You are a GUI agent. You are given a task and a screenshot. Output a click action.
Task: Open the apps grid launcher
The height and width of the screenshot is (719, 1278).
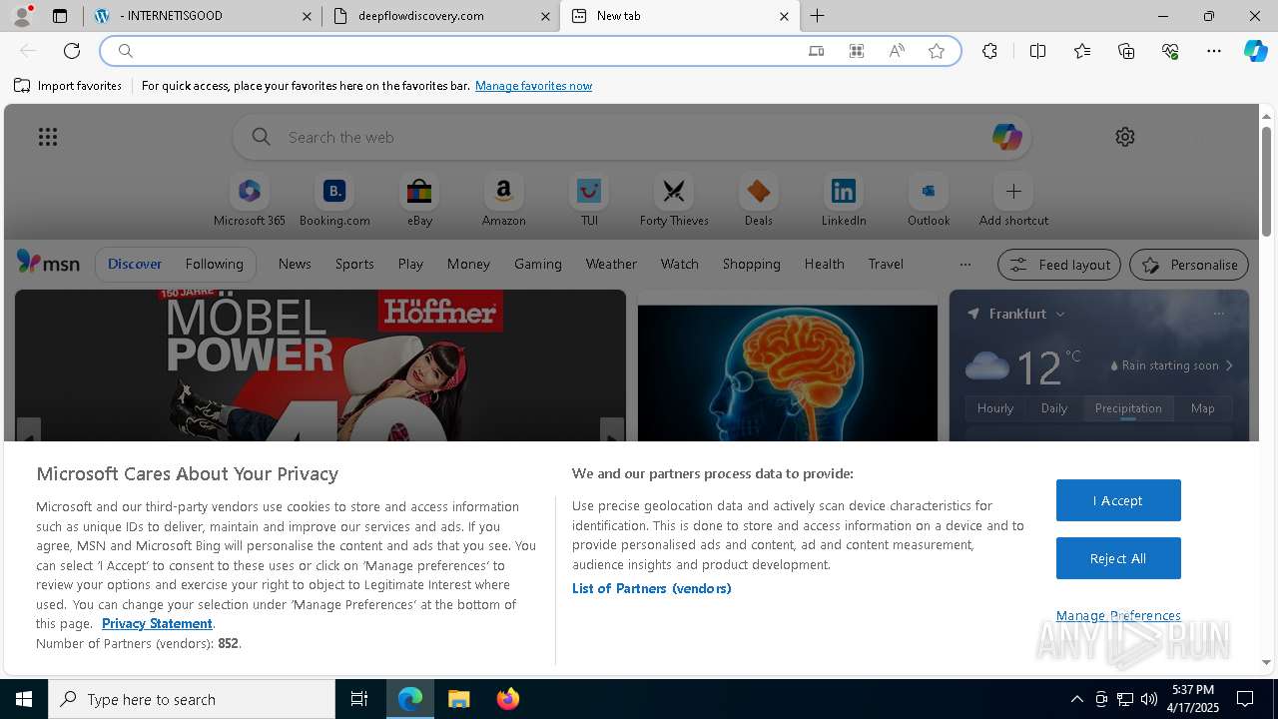(x=48, y=137)
